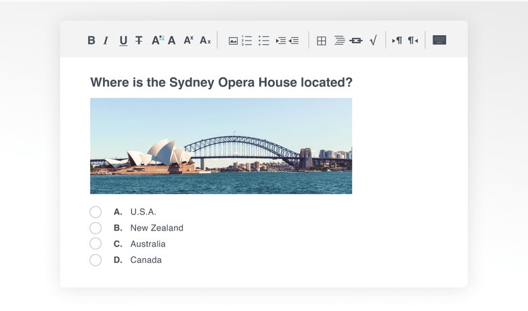Open text color picker icon
528x311 pixels.
point(158,41)
